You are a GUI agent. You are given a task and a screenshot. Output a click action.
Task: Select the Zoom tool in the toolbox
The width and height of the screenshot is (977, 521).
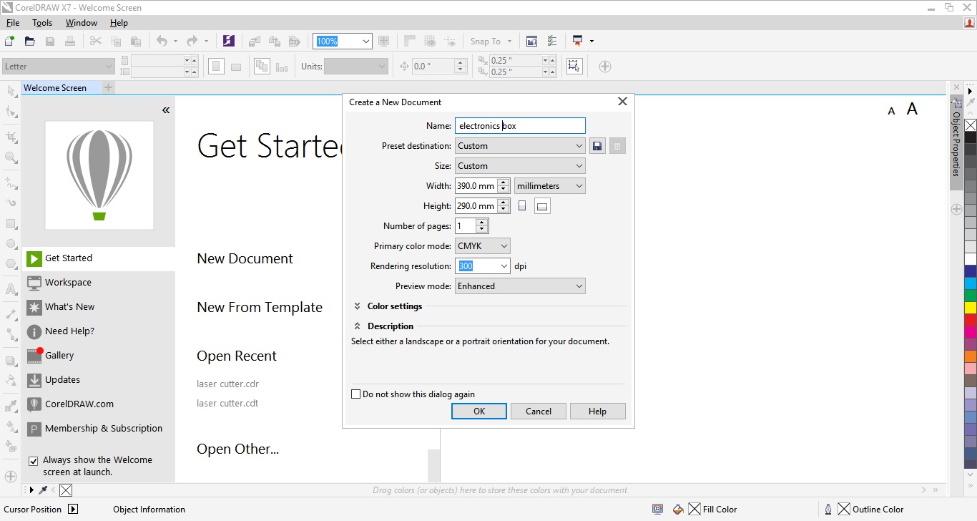[11, 157]
